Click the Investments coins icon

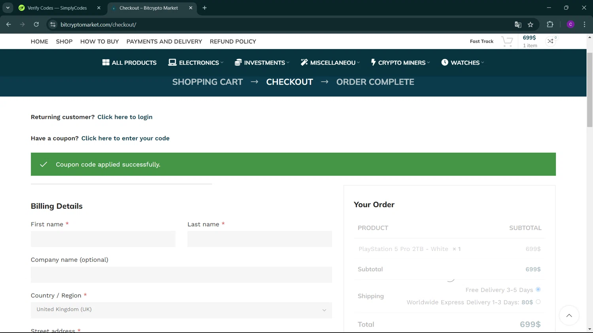(x=238, y=62)
